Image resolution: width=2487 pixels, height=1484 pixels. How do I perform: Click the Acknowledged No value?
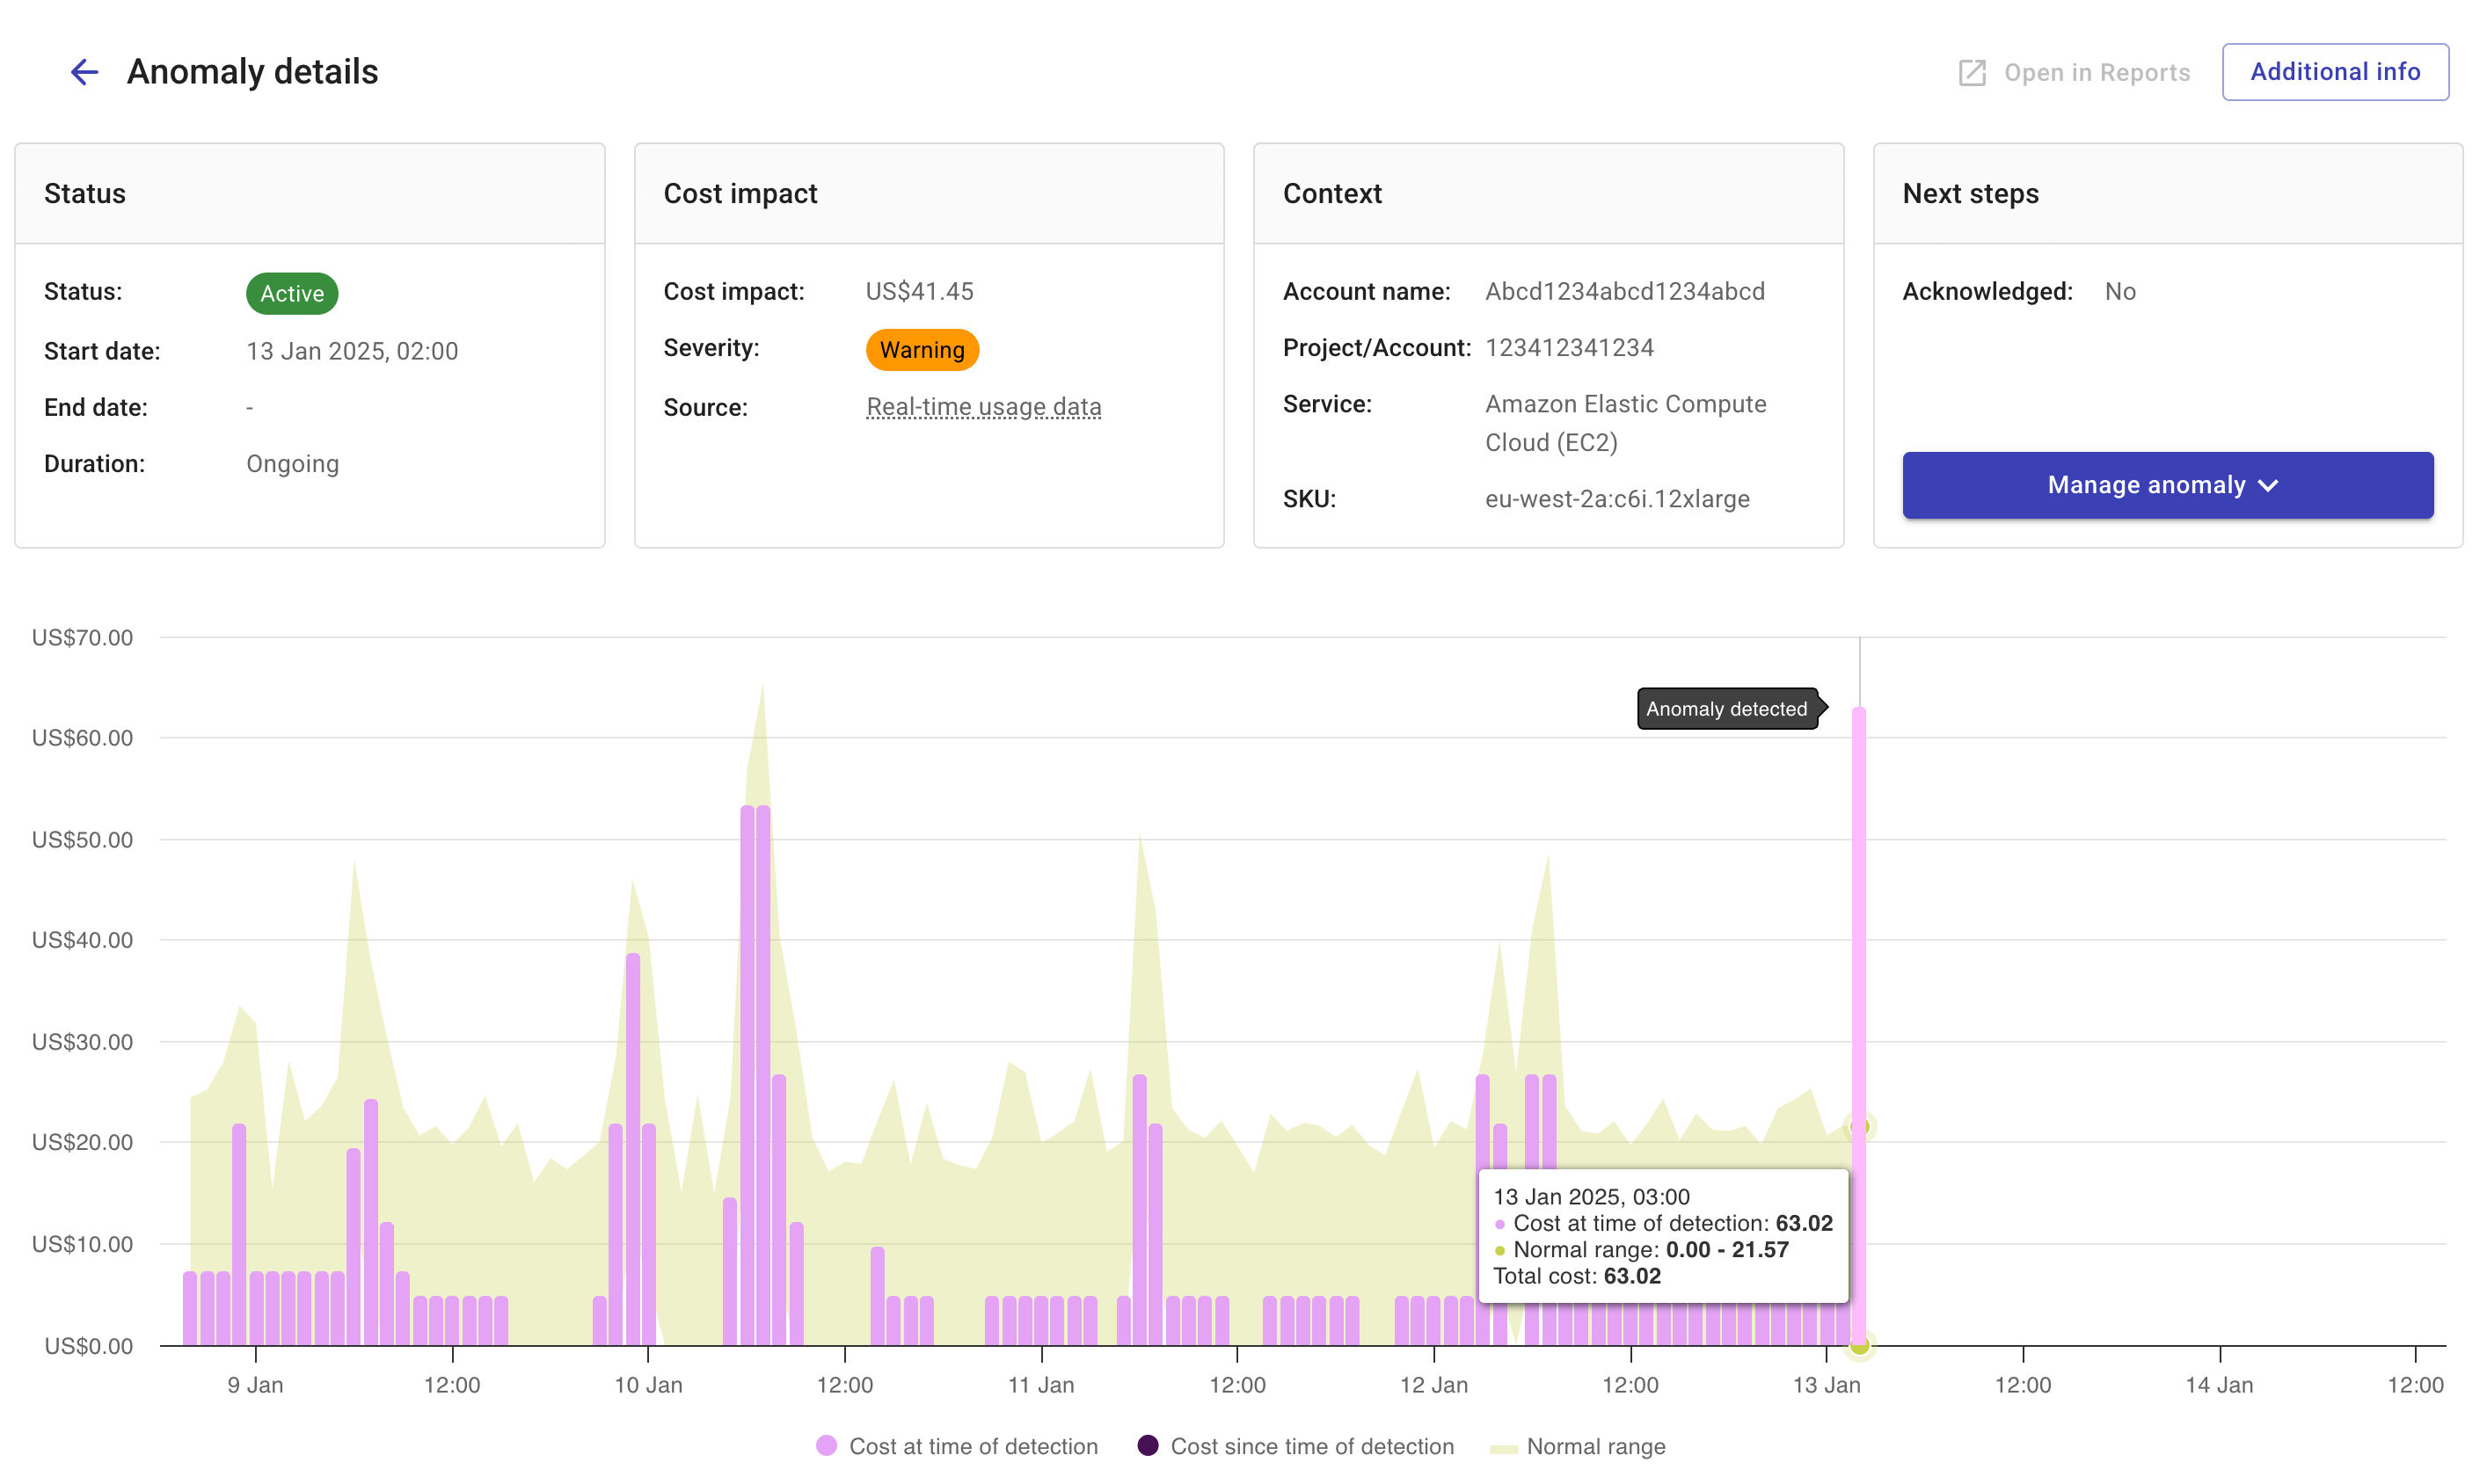click(2120, 291)
